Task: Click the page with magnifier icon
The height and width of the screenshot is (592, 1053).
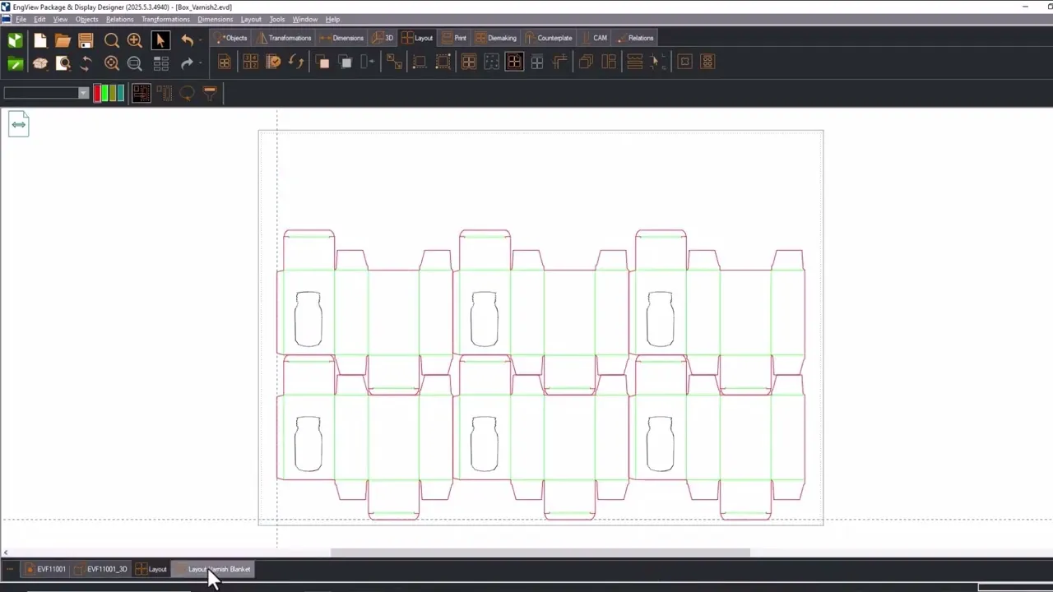Action: click(63, 63)
